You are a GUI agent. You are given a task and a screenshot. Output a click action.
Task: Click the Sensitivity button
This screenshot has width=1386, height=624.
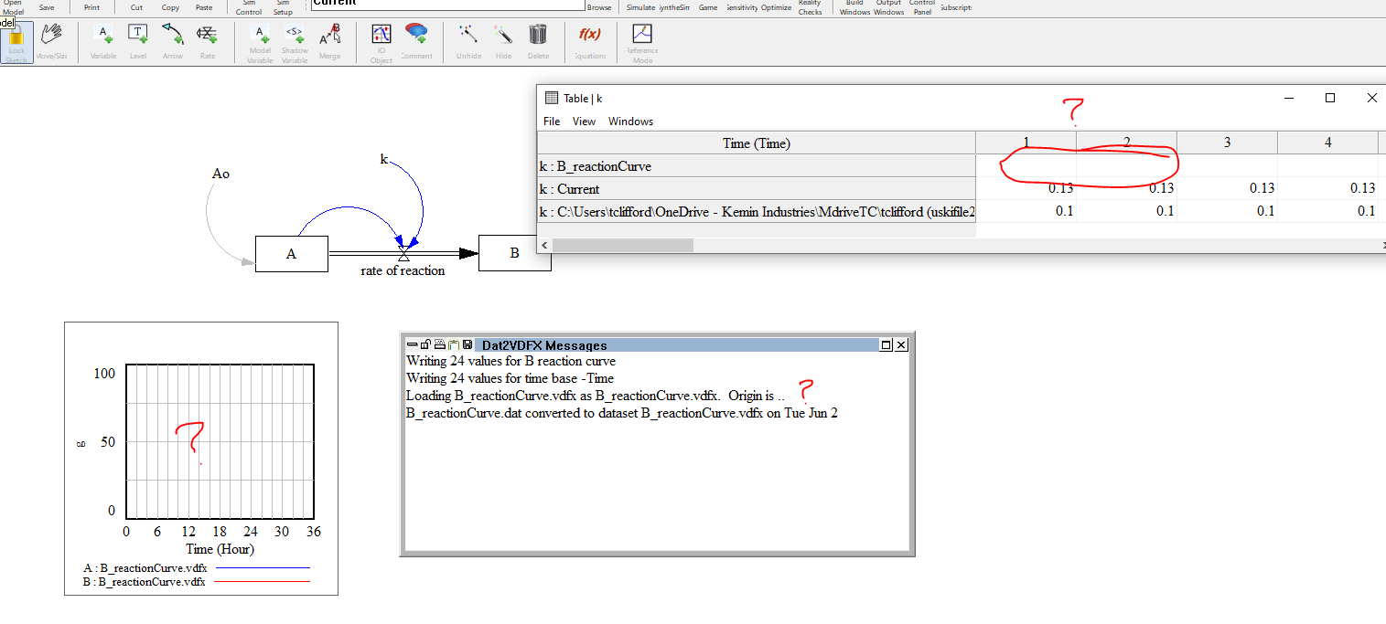(742, 7)
